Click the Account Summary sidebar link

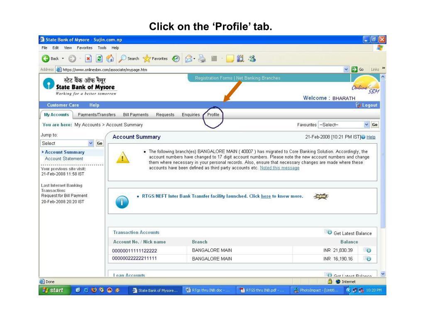[x=65, y=152]
